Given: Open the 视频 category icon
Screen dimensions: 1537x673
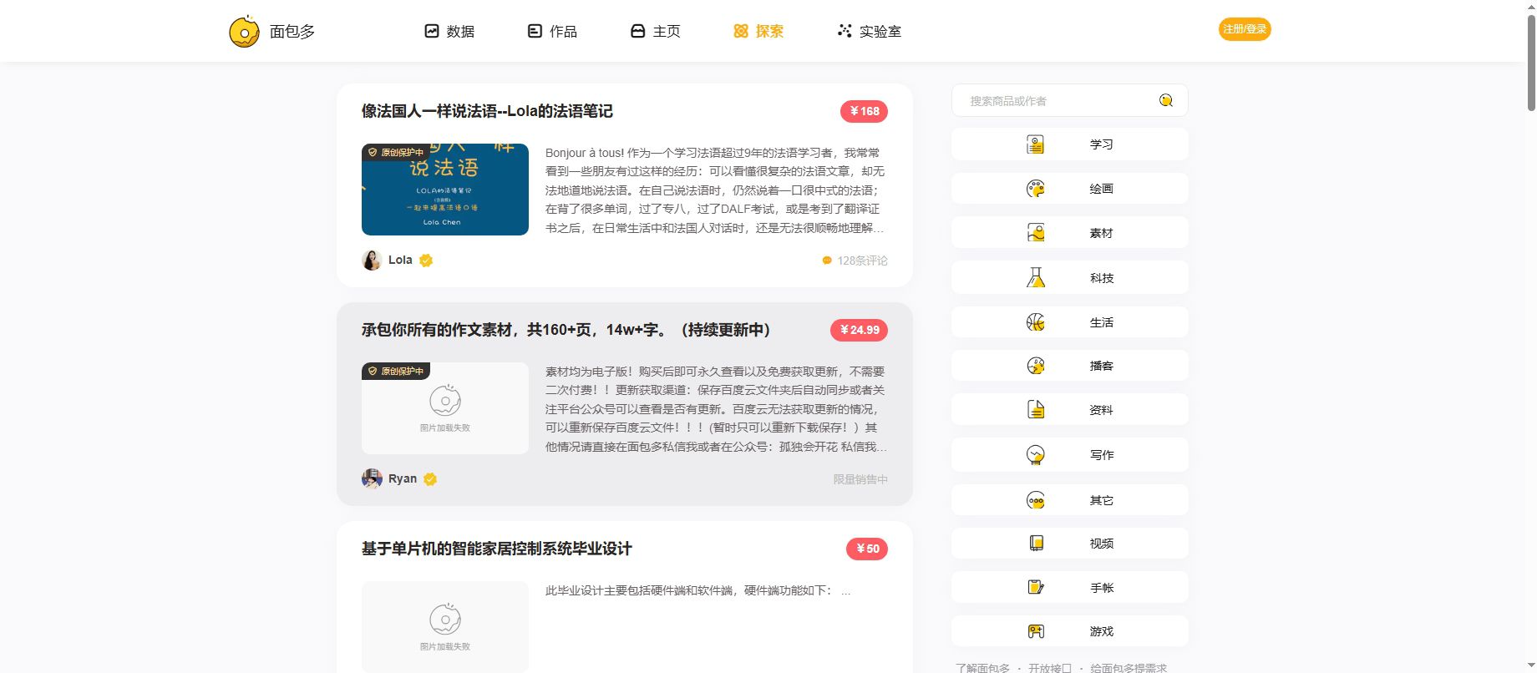Looking at the screenshot, I should click(x=1036, y=544).
